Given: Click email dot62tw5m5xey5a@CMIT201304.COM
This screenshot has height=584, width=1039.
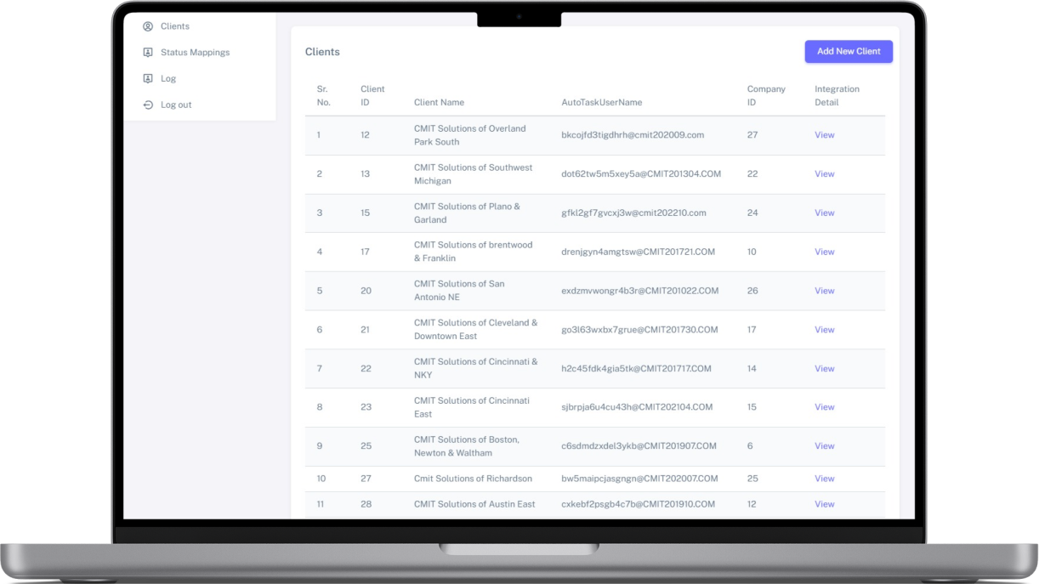Looking at the screenshot, I should (641, 174).
